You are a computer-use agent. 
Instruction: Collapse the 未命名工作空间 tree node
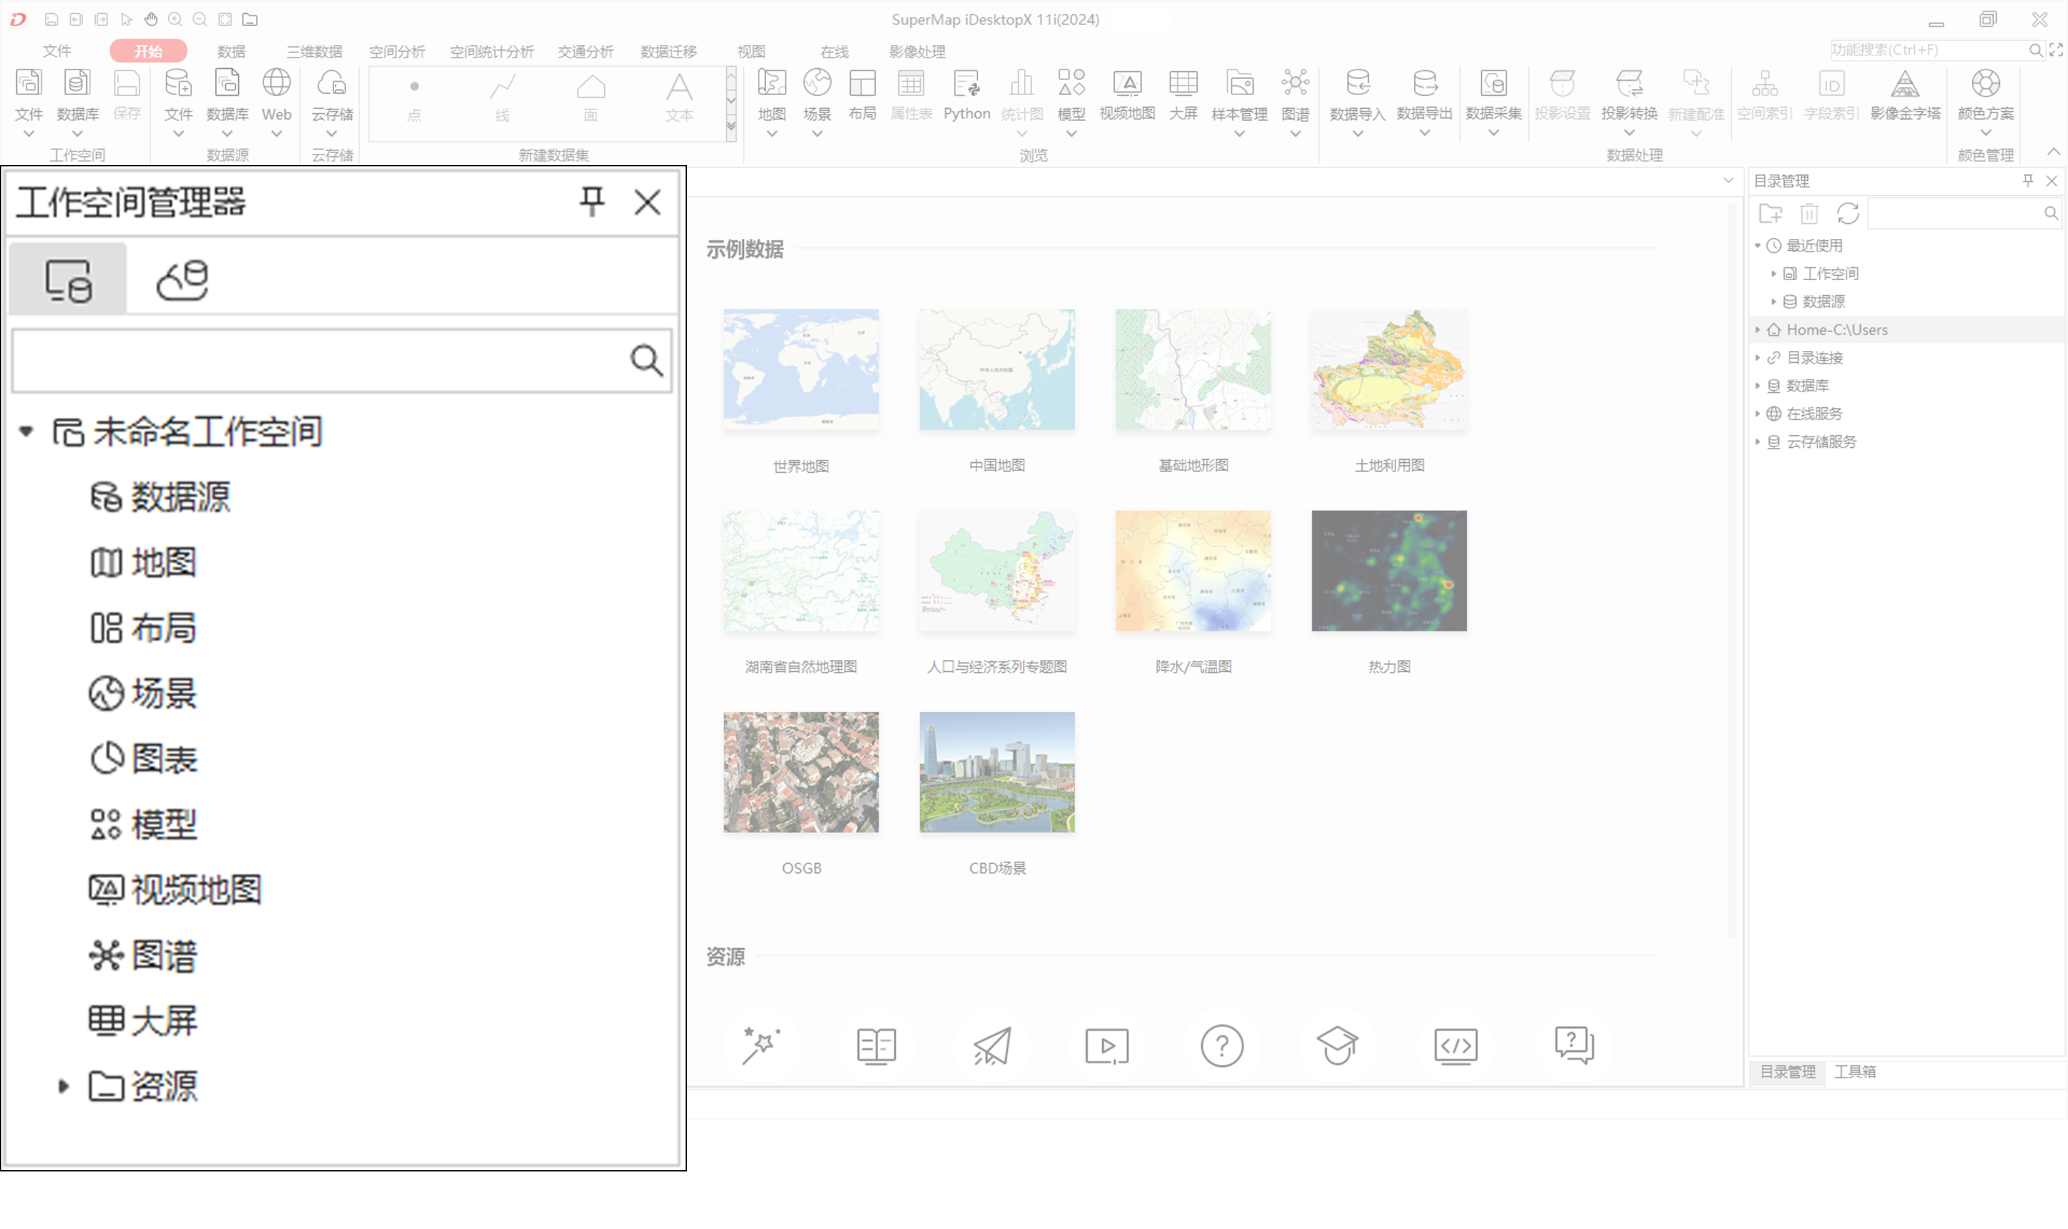click(26, 432)
